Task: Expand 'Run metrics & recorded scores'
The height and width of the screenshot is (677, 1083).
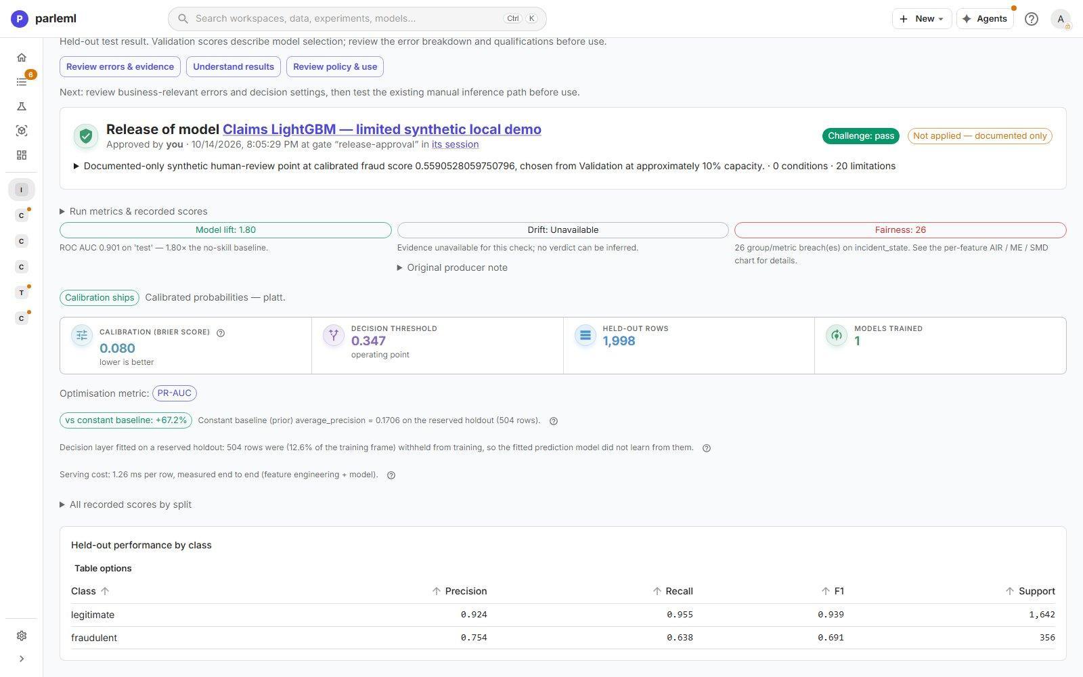Action: [x=133, y=211]
